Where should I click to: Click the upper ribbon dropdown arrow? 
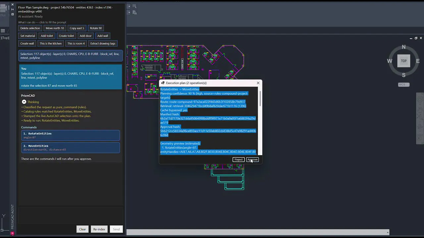129,6
